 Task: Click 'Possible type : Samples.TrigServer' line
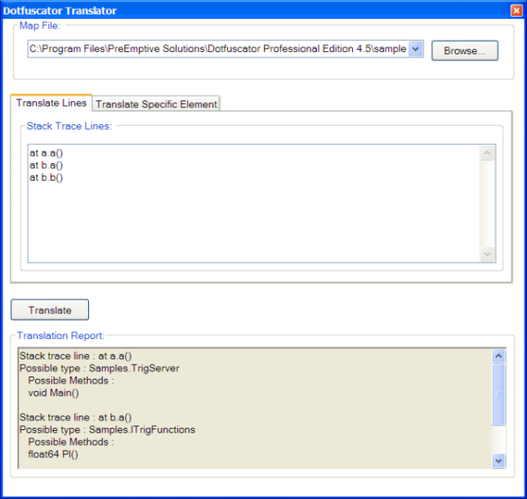99,368
